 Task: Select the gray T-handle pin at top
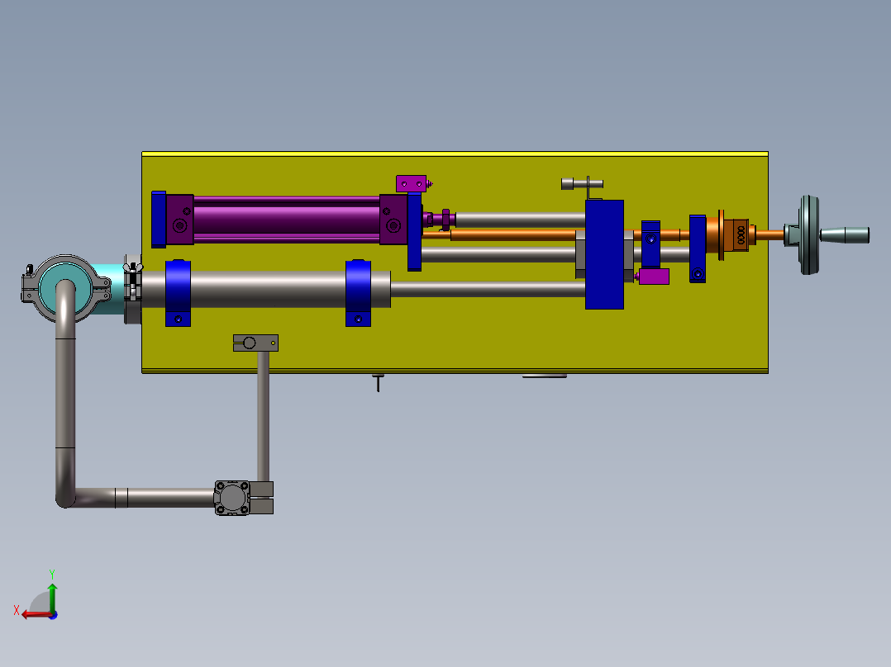coord(583,183)
